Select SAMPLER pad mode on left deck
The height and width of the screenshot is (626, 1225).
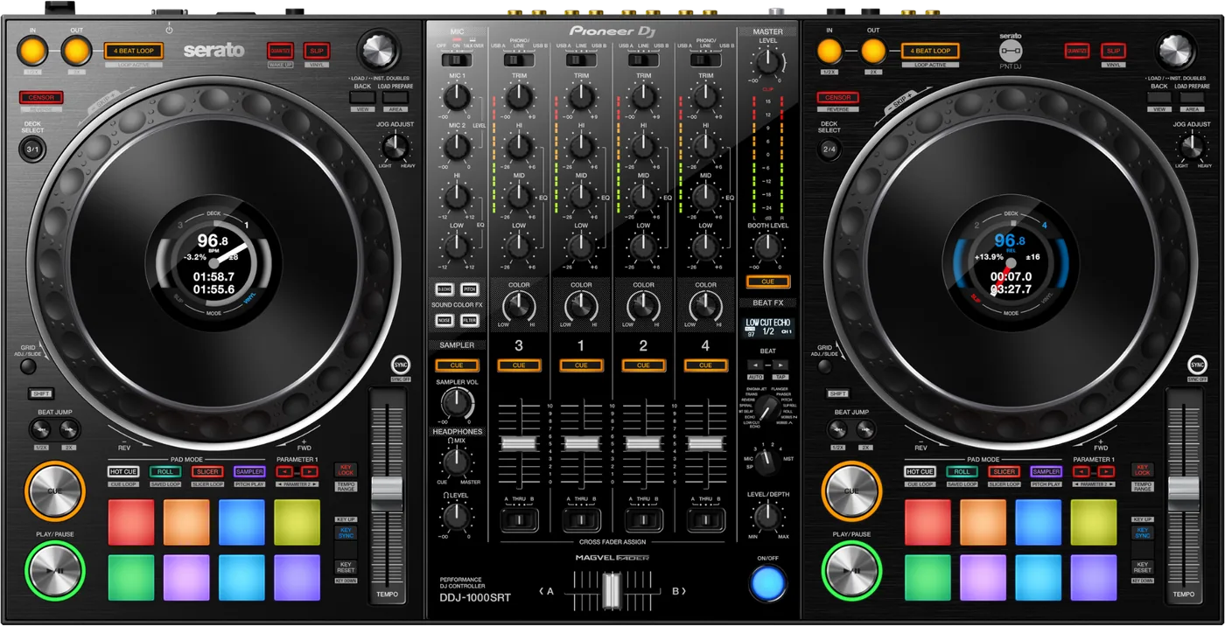point(249,472)
